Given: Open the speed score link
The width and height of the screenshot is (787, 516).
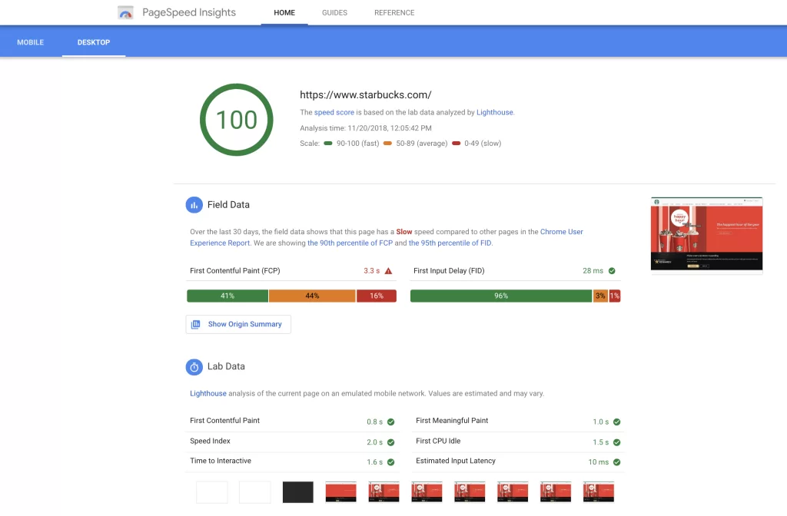Looking at the screenshot, I should tap(334, 112).
